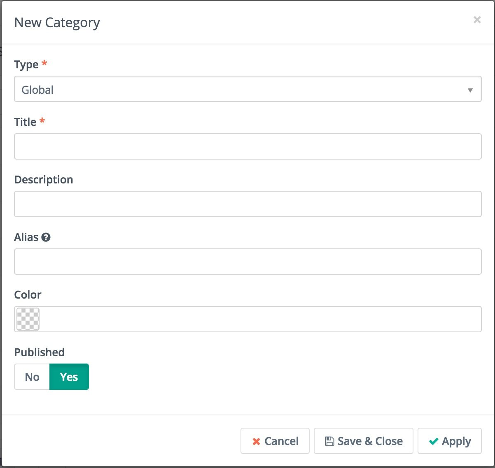The width and height of the screenshot is (495, 468).
Task: Open the Color picker swatch
Action: 28,319
